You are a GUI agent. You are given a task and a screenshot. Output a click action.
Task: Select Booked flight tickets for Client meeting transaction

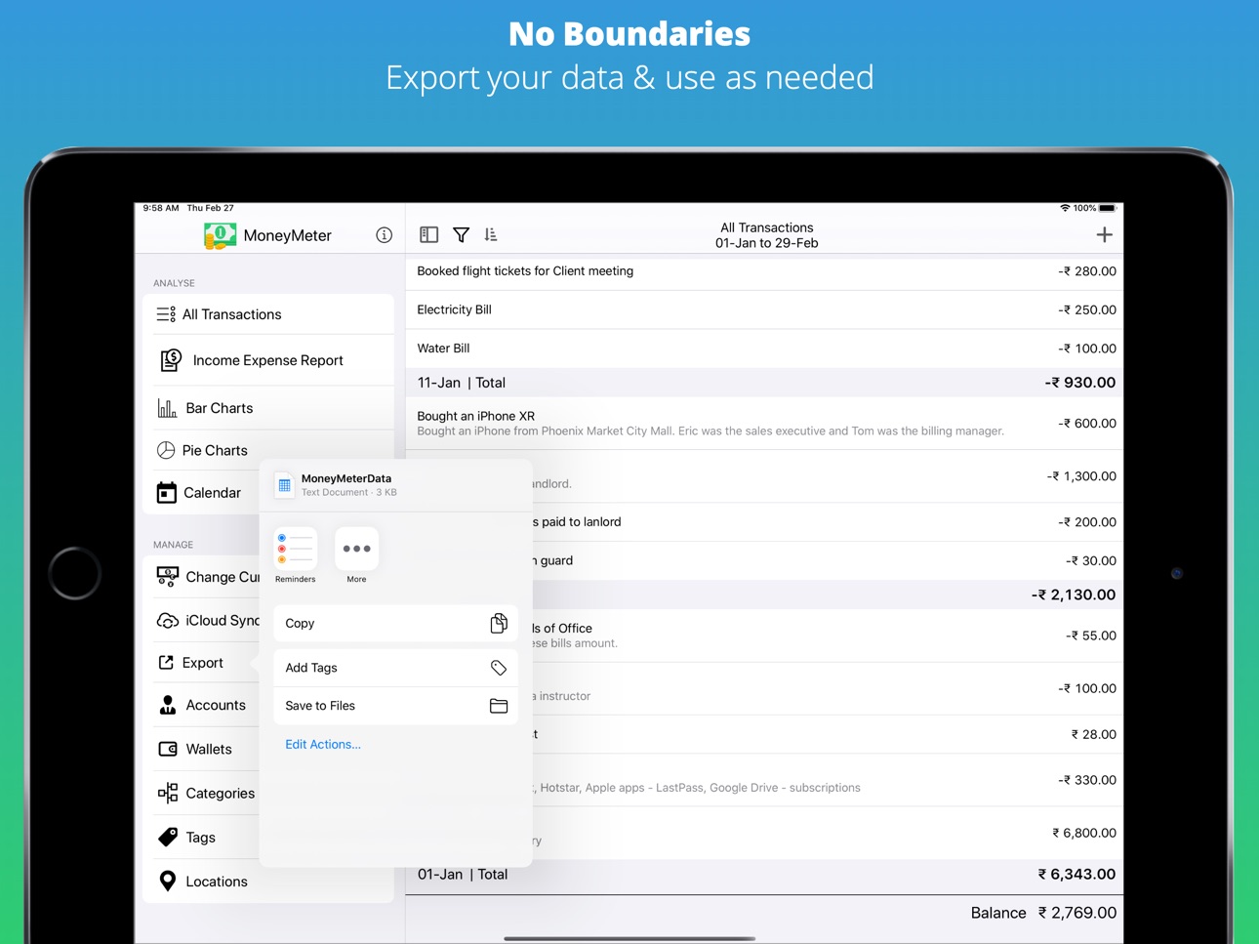764,271
